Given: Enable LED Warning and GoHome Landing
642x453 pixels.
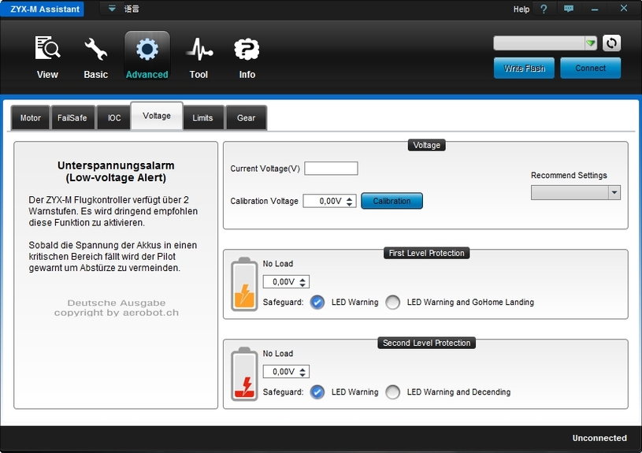Looking at the screenshot, I should (x=393, y=303).
